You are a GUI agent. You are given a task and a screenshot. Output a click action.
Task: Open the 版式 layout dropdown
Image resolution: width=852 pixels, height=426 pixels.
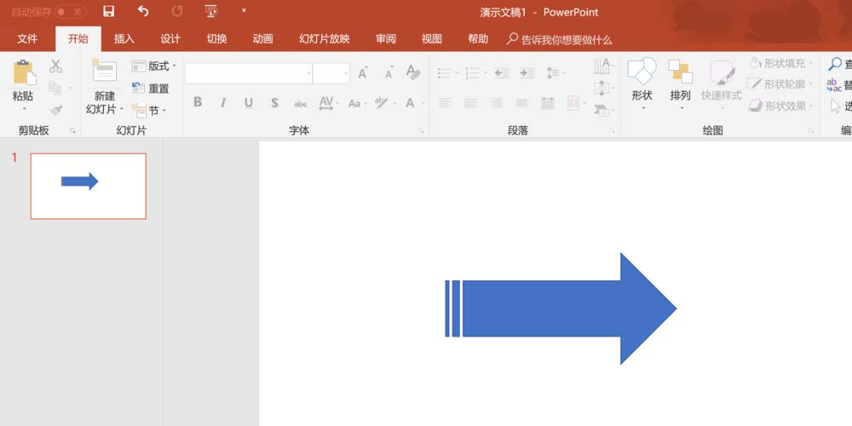[154, 66]
